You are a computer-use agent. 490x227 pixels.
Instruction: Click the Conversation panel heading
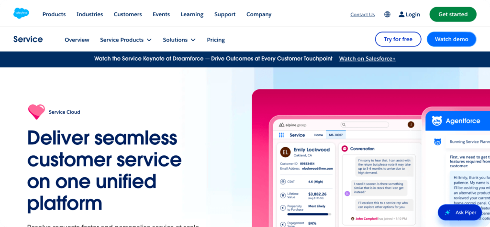pos(362,149)
